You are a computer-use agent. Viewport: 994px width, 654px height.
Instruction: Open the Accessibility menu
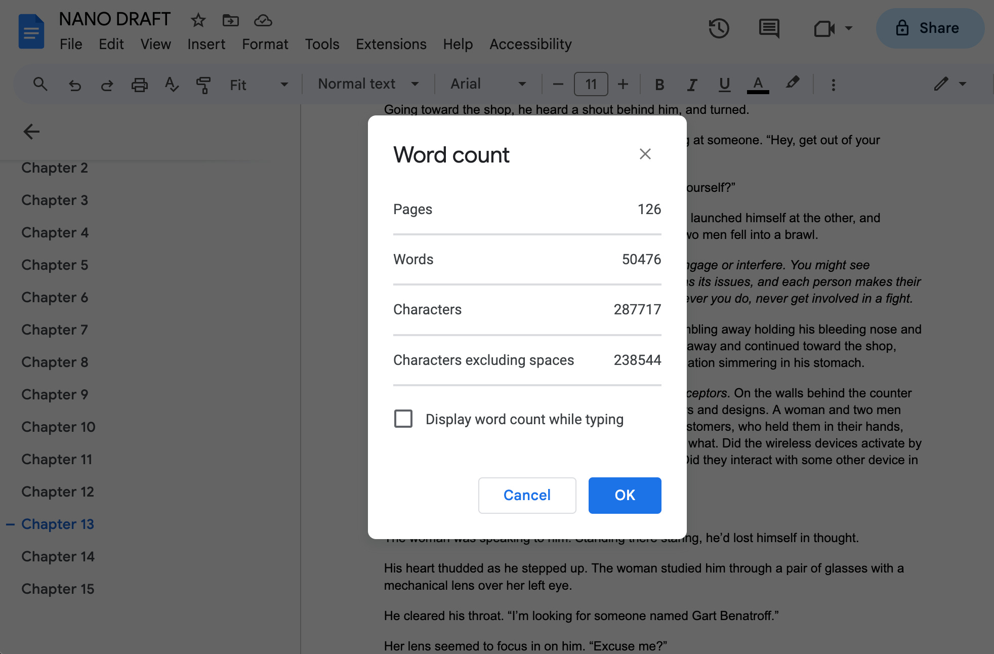[530, 45]
